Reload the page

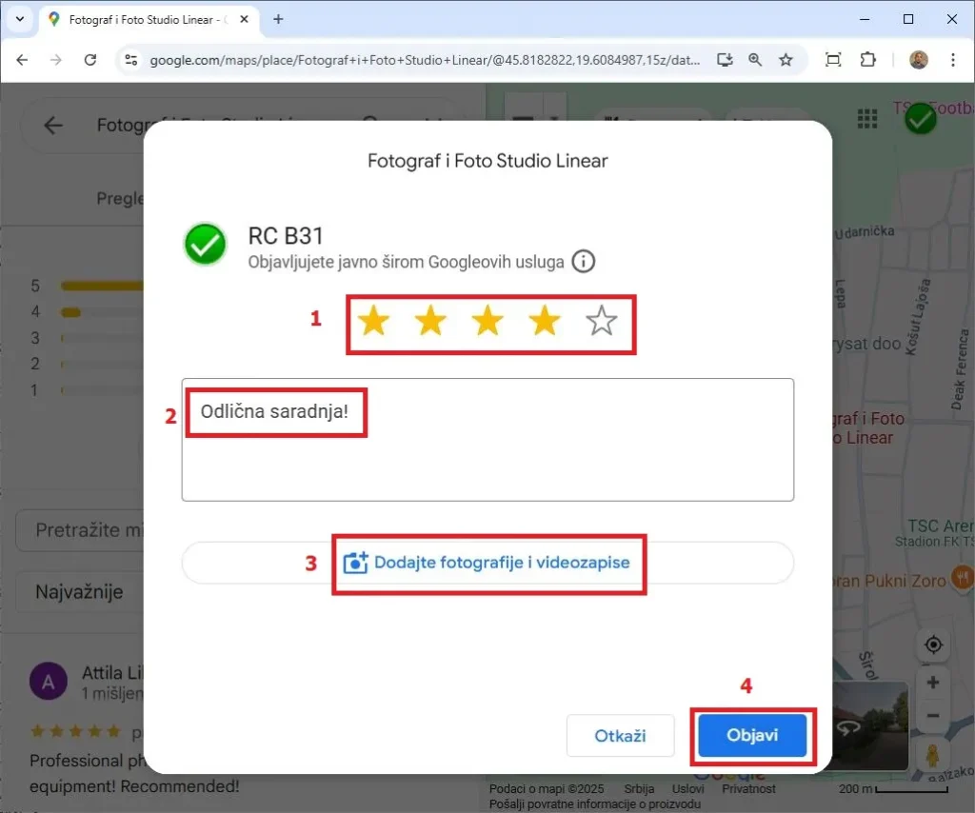coord(90,60)
